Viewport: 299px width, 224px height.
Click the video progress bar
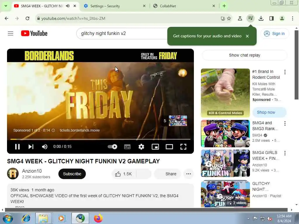click(100, 139)
